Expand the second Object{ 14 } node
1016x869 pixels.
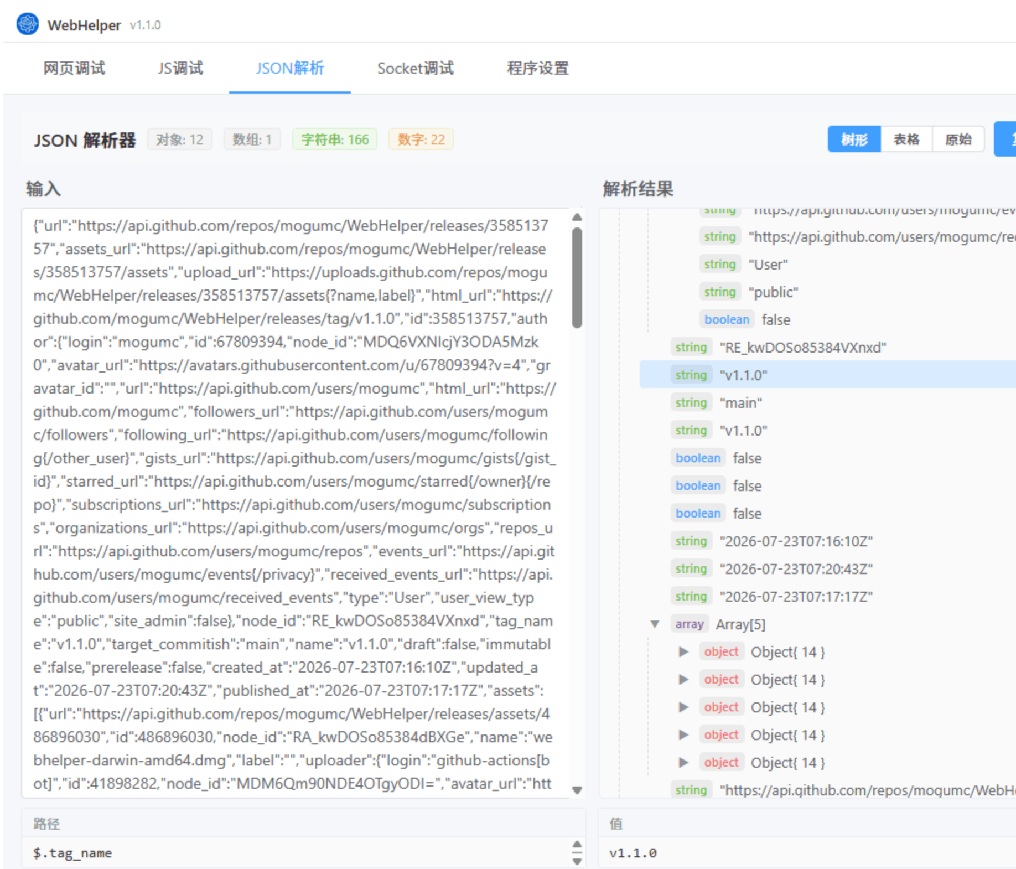(683, 679)
